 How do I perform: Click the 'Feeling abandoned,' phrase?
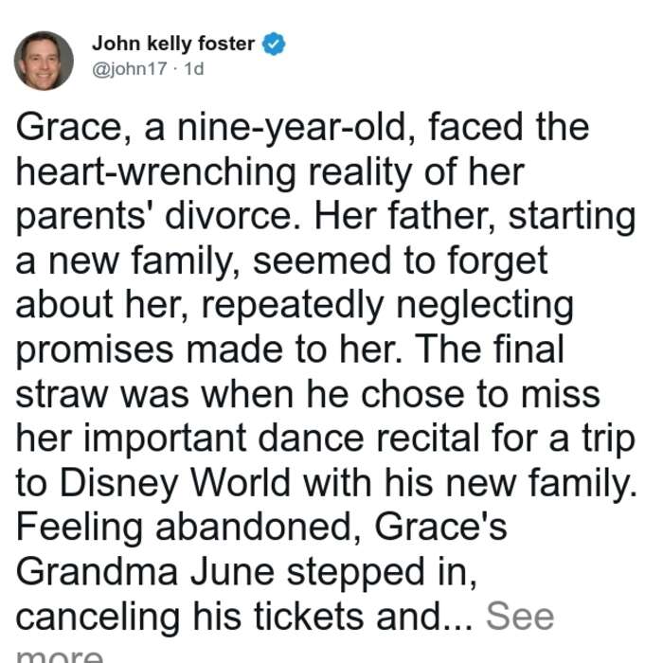pos(188,528)
